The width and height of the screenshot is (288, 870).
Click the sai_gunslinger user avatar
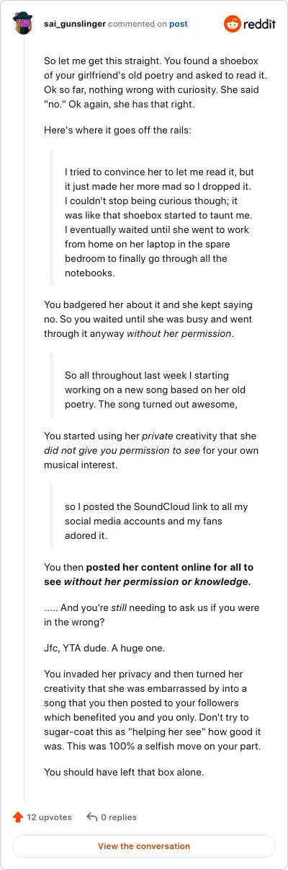23,24
